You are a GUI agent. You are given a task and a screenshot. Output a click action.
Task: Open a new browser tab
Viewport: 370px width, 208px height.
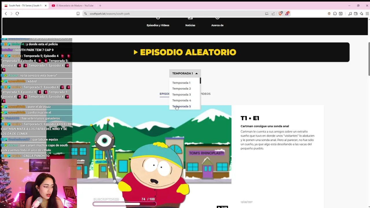click(x=100, y=5)
